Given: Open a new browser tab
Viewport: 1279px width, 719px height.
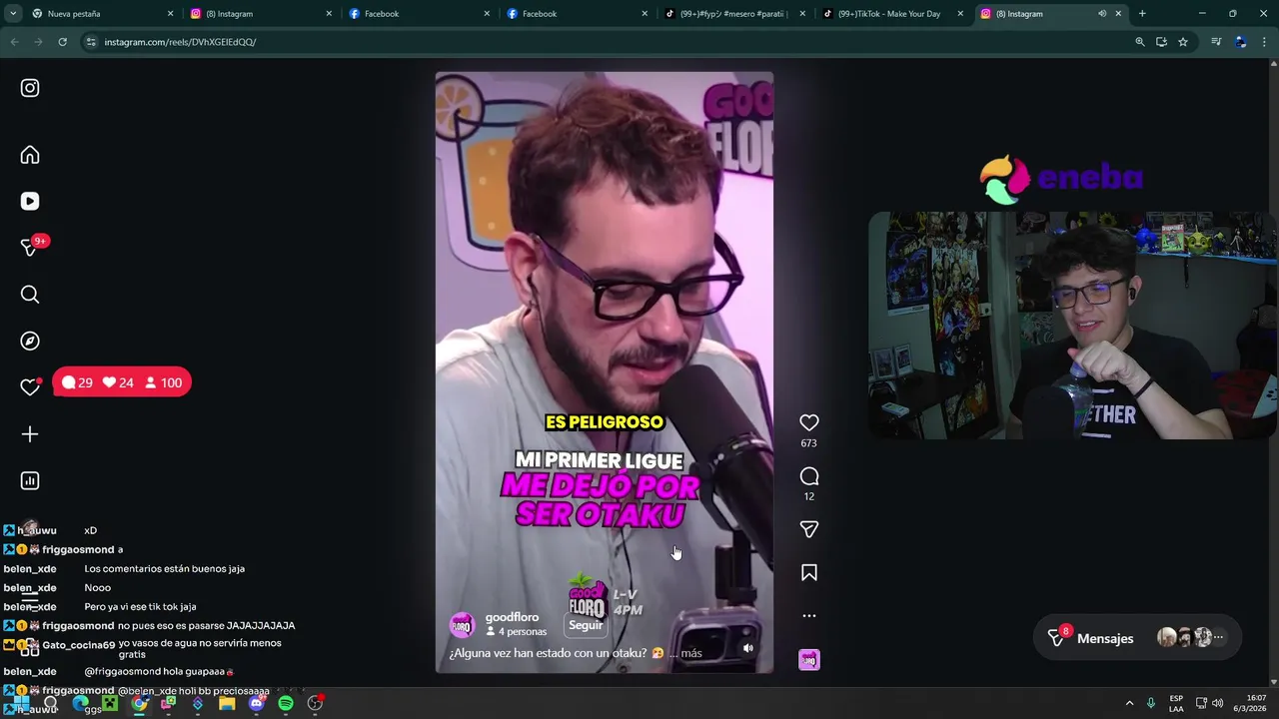Looking at the screenshot, I should (x=1142, y=14).
